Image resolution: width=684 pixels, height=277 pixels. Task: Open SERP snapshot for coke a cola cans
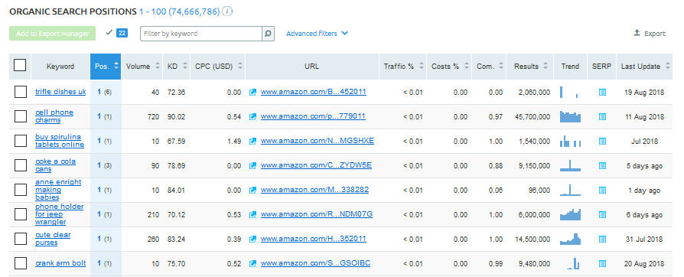(602, 166)
